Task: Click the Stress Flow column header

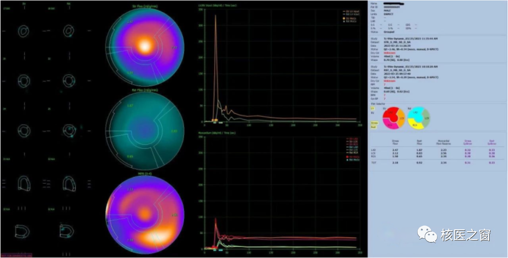Action: (x=395, y=142)
